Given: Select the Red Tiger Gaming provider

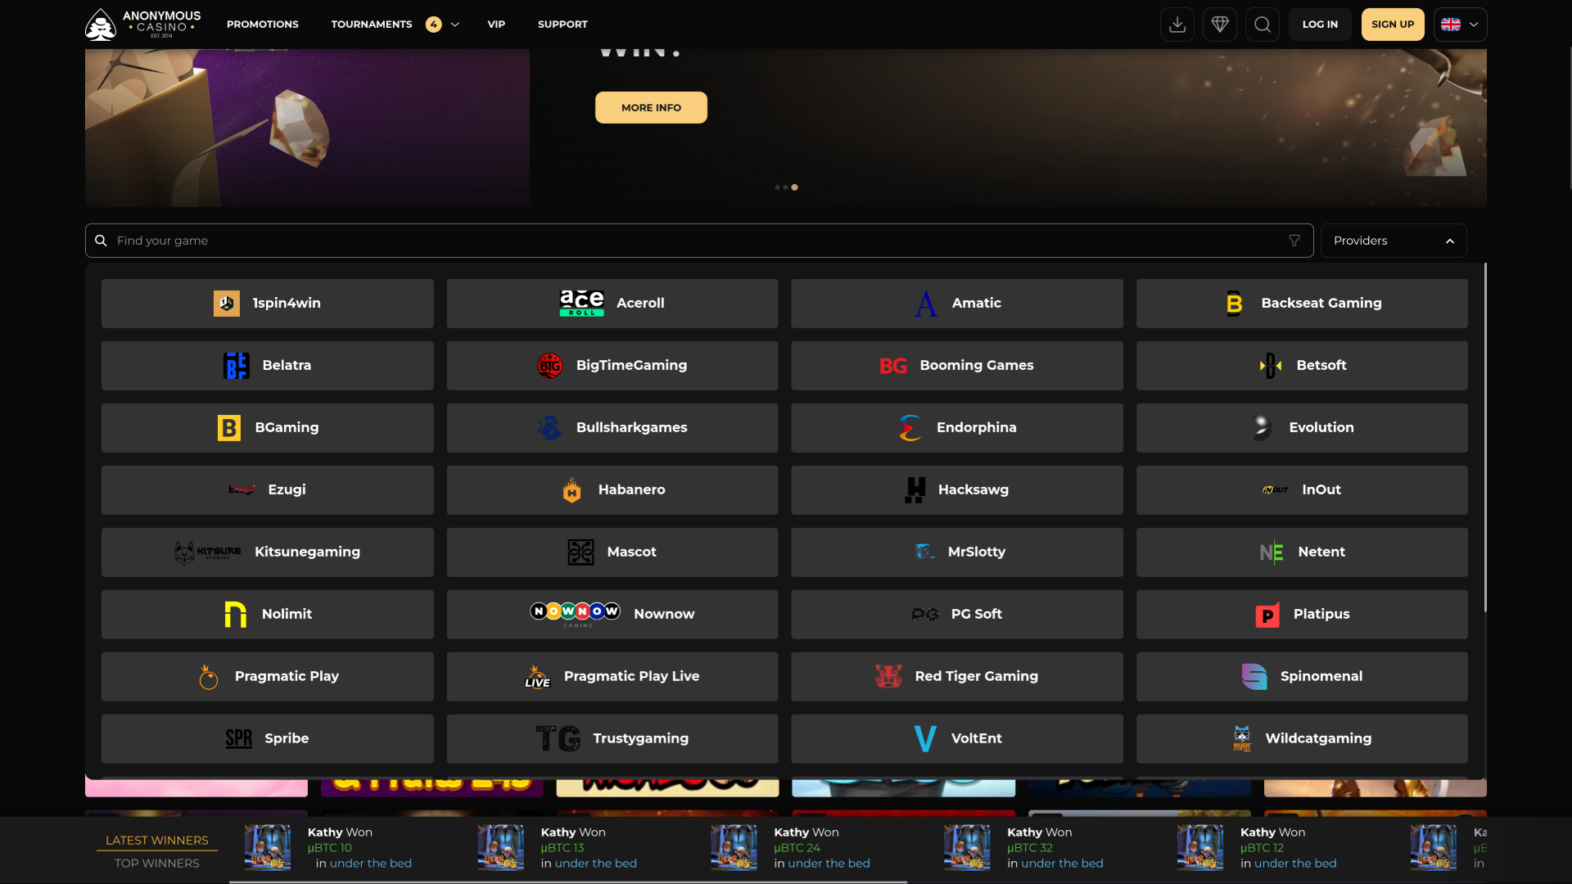Looking at the screenshot, I should pos(957,677).
